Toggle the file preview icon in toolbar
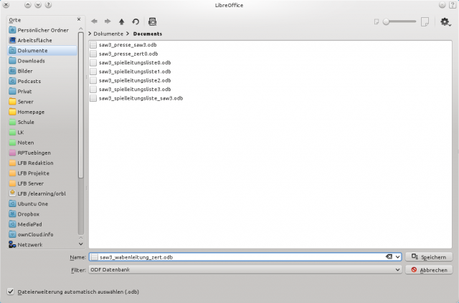This screenshot has width=459, height=303. coord(151,21)
